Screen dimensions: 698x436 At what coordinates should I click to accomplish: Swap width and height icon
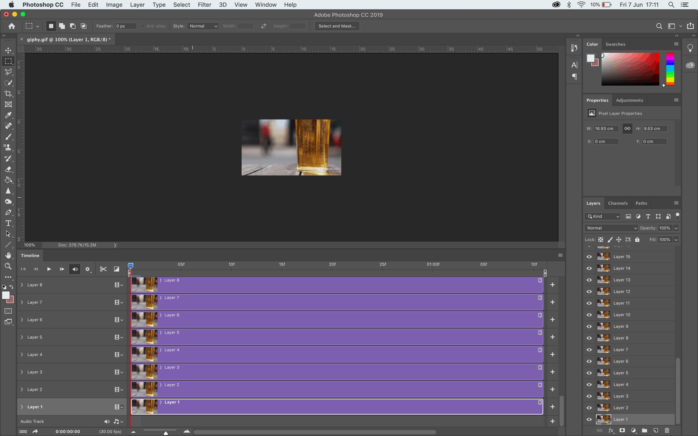[264, 26]
